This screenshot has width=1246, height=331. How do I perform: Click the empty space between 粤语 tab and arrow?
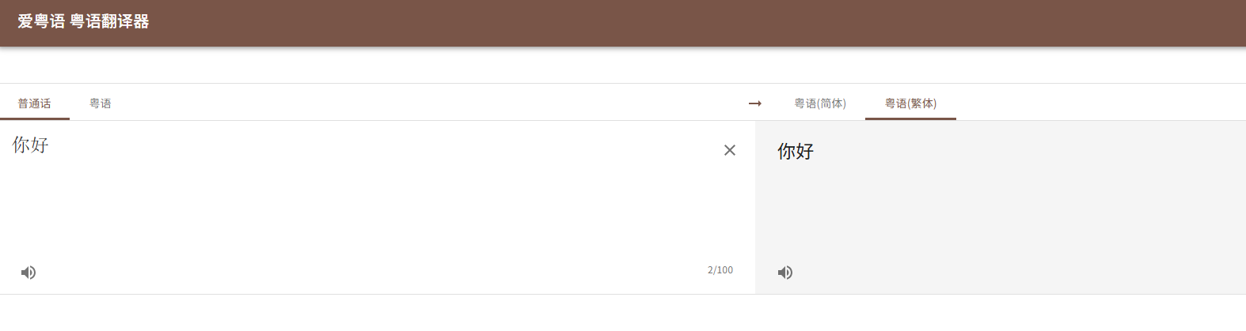(427, 103)
